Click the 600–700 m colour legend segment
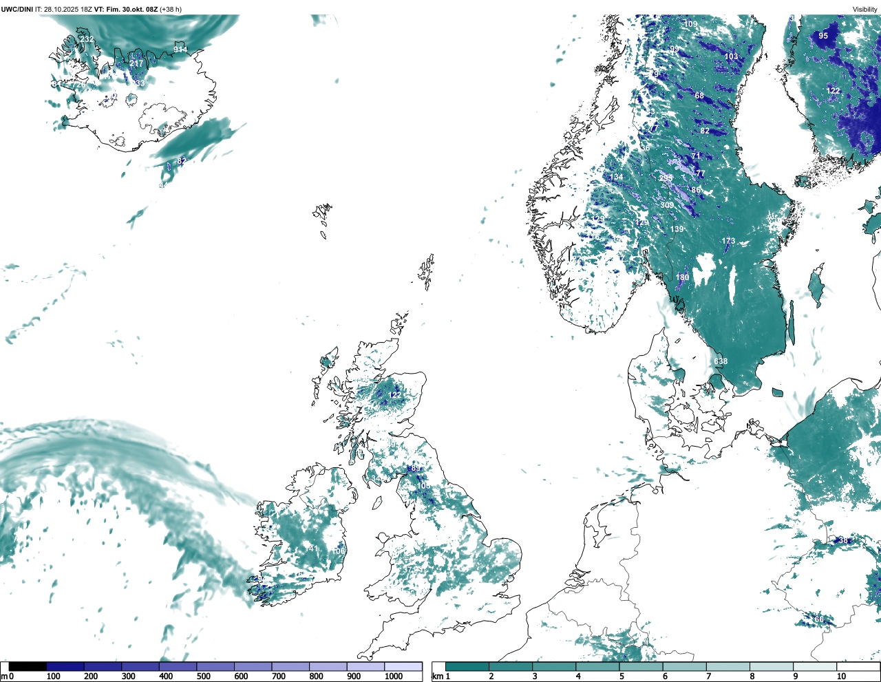The height and width of the screenshot is (682, 881). pos(253,667)
